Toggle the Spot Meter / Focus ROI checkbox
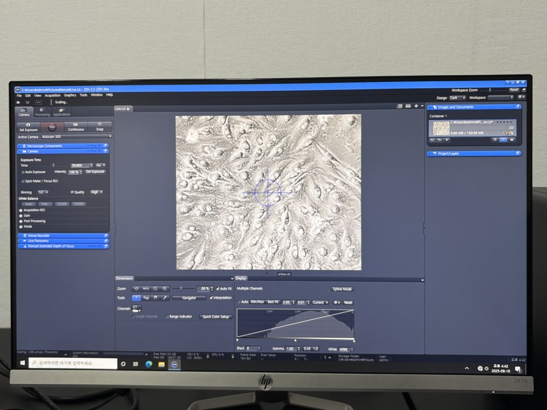This screenshot has width=547, height=410. coord(23,181)
